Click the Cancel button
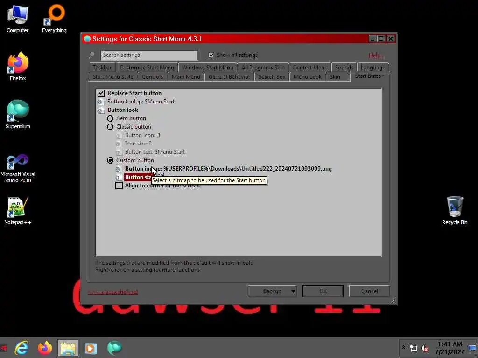 click(370, 291)
